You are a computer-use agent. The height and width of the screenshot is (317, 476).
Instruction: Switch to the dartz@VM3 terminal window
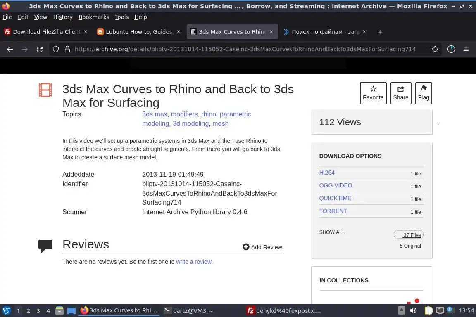tap(188, 310)
